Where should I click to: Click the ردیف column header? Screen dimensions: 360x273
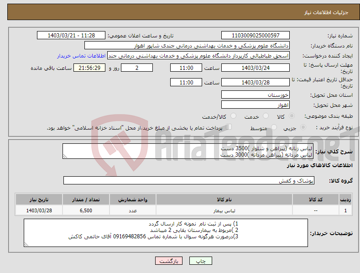345,199
